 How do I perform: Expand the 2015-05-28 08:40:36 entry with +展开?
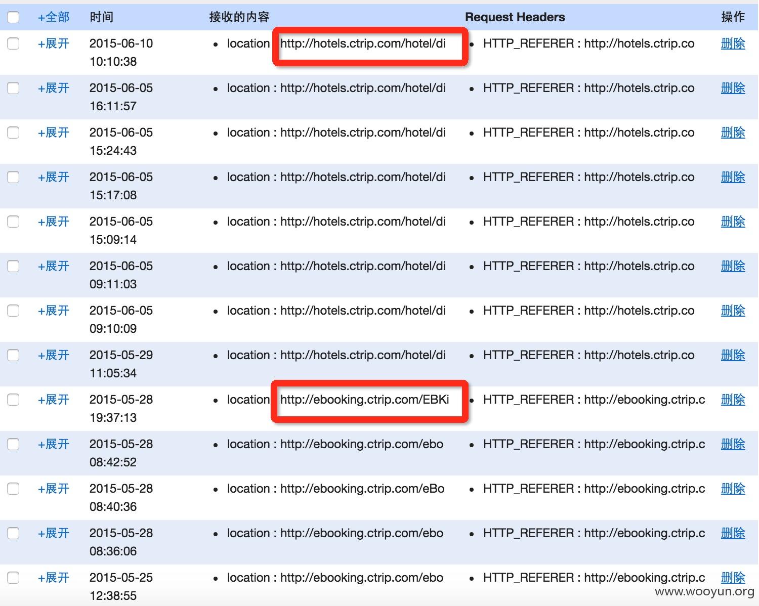tap(54, 489)
